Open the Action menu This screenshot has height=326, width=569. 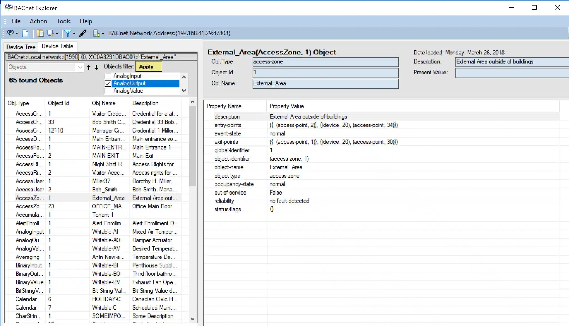pos(38,21)
